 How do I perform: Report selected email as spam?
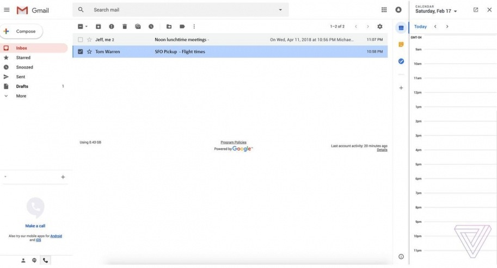point(111,27)
